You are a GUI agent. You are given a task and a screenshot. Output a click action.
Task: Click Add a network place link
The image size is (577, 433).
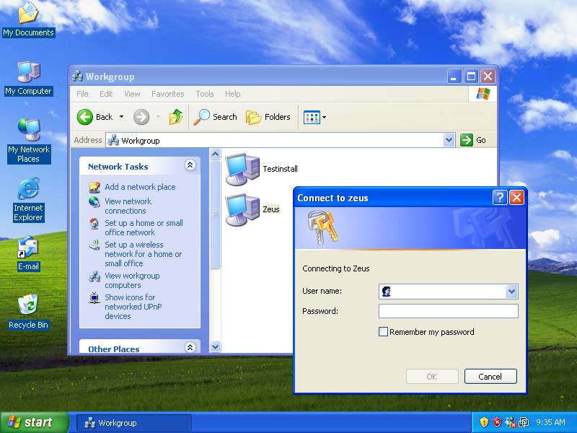pos(140,187)
